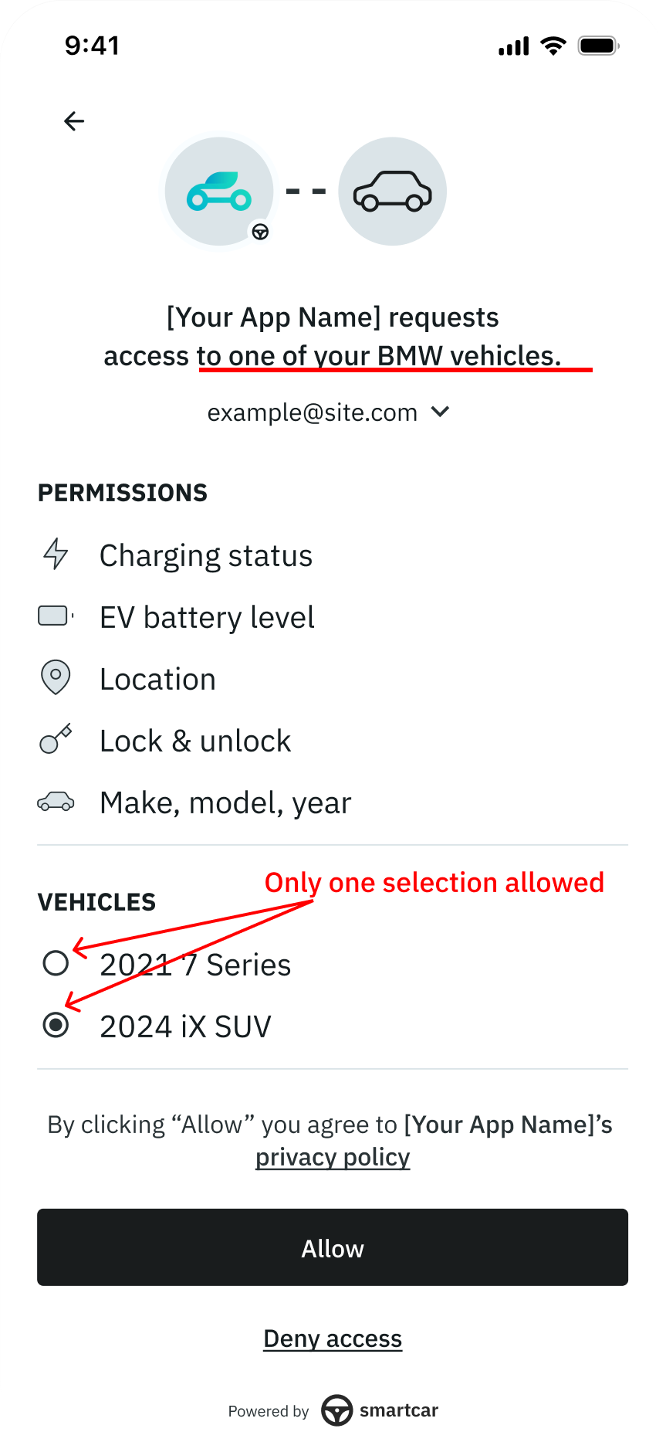Screen dimensions: 666x1442
Task: Open the privacy policy link
Action: pyautogui.click(x=333, y=1157)
